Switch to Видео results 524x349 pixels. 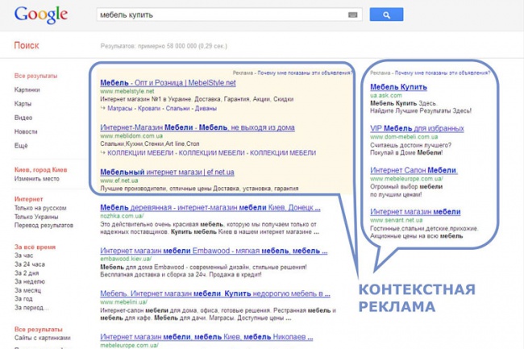tap(23, 118)
